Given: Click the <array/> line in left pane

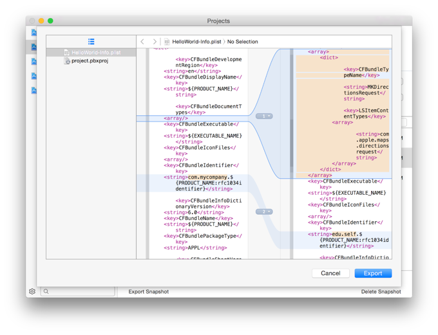Looking at the screenshot, I should (176, 118).
